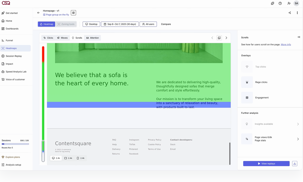Expand Page views page stats
The image size is (303, 182).
298,139
